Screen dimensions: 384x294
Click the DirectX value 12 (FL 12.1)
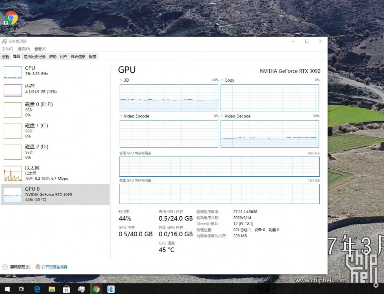243,224
